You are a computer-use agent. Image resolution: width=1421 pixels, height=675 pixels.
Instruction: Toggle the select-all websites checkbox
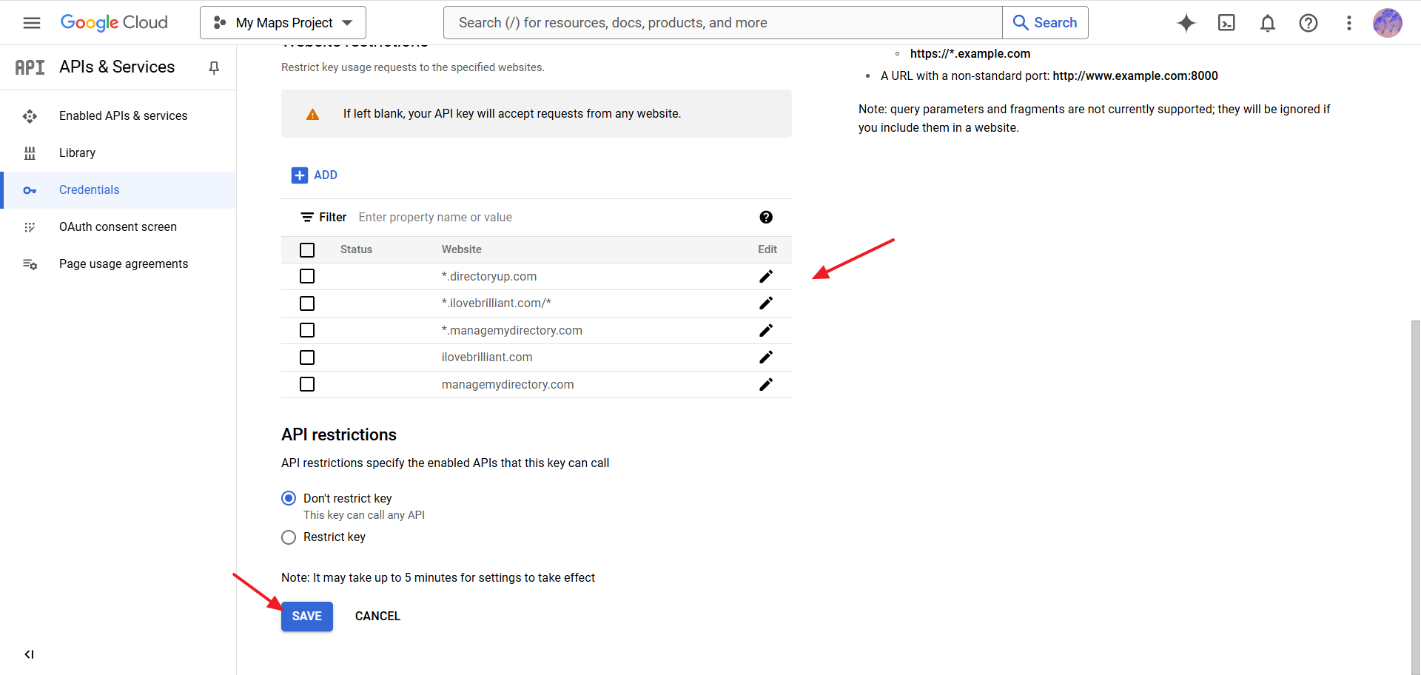click(x=307, y=250)
